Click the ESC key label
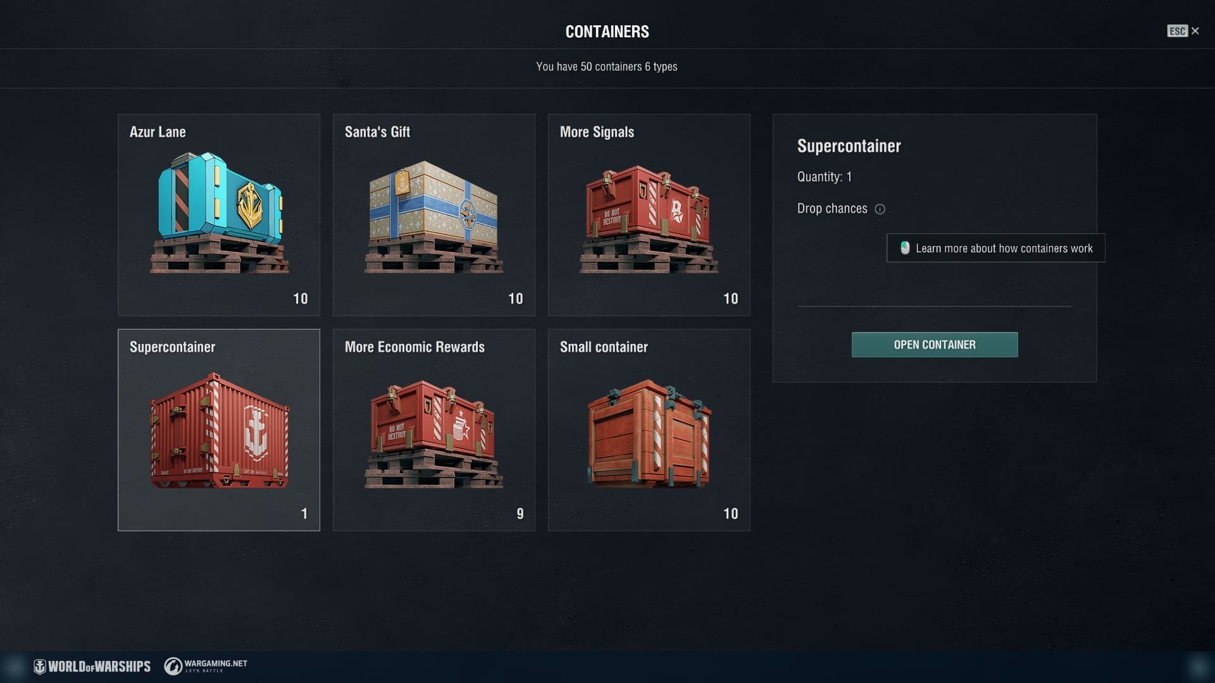 [x=1178, y=31]
